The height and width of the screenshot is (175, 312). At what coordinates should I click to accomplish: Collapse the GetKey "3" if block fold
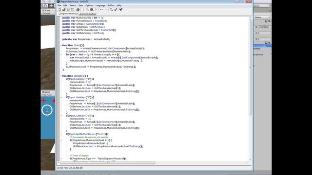(61, 116)
